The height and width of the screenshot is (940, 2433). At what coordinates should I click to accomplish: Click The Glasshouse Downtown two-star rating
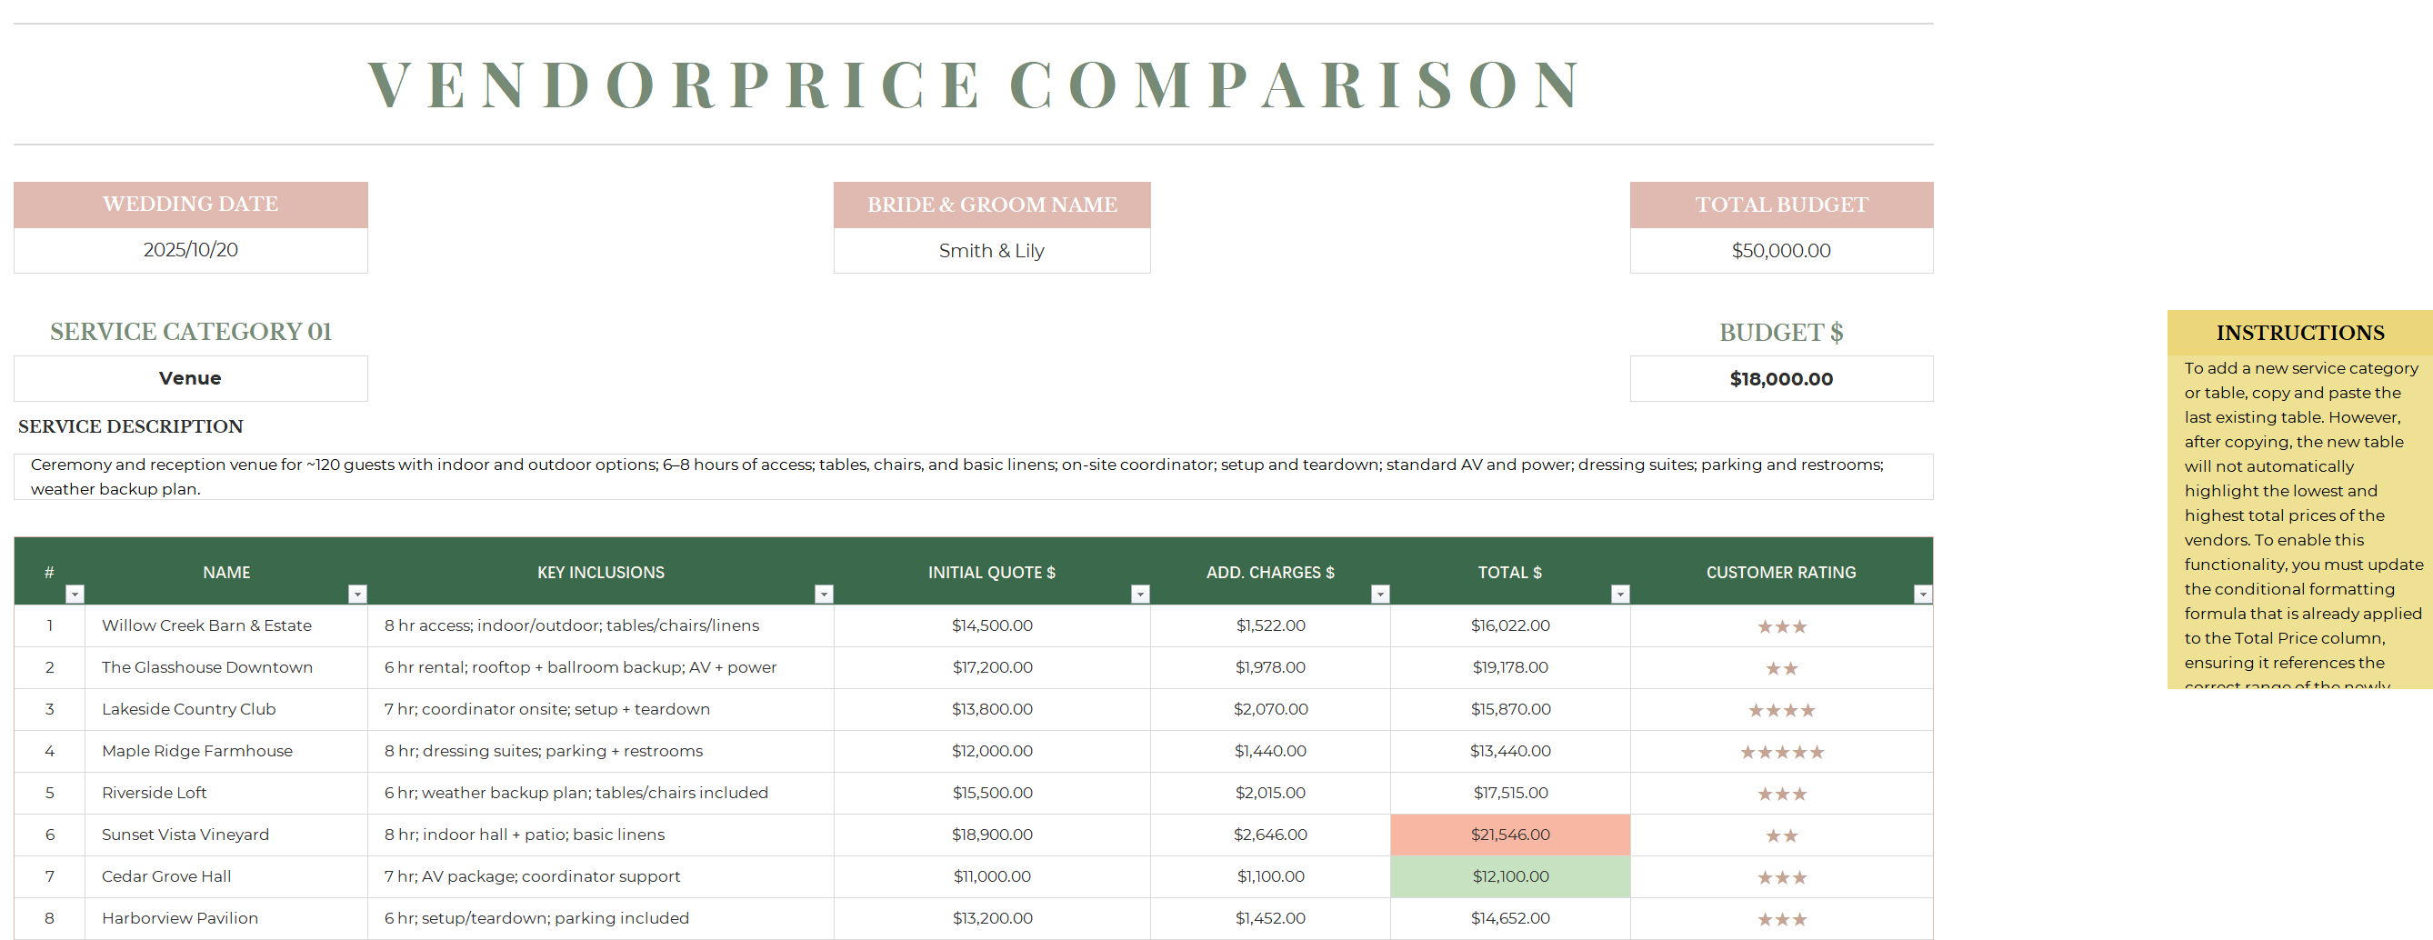(1781, 668)
